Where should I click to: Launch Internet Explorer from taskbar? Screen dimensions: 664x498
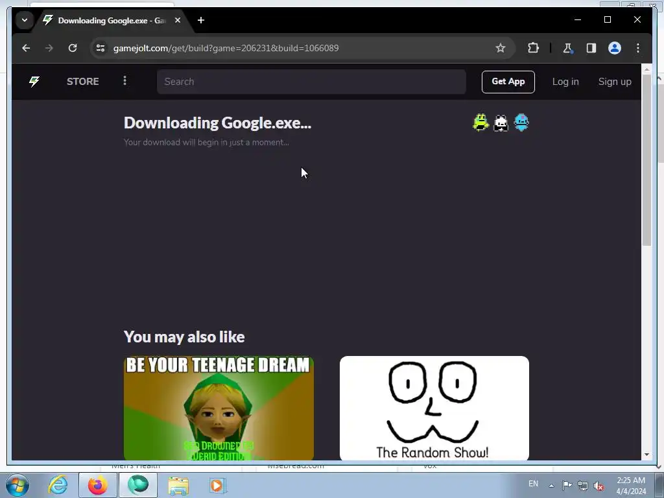point(58,485)
